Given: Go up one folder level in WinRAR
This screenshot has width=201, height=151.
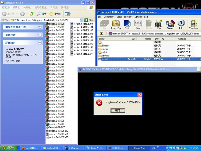Looking at the screenshot, I should (102, 33).
